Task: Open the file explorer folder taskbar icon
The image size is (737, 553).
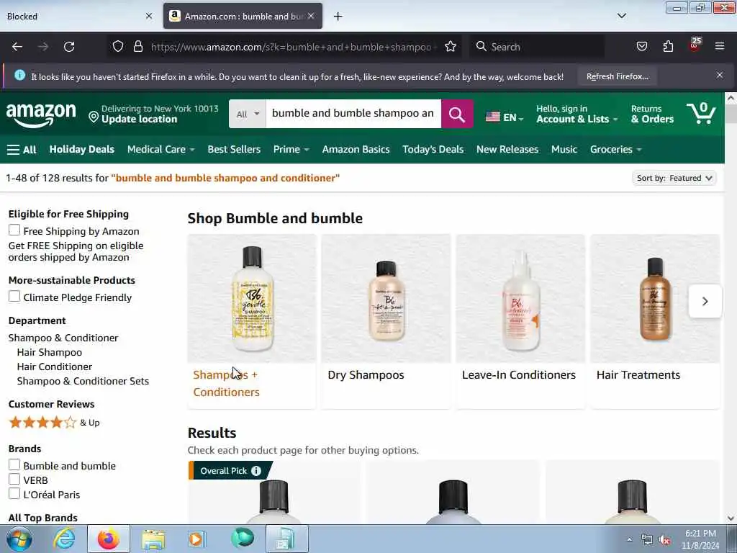Action: (153, 539)
